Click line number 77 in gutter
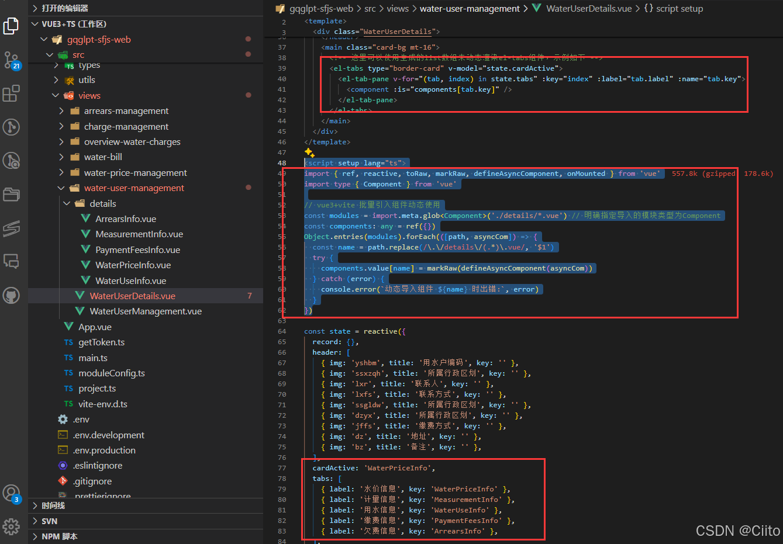Screen dimensions: 783x544 click(x=282, y=468)
